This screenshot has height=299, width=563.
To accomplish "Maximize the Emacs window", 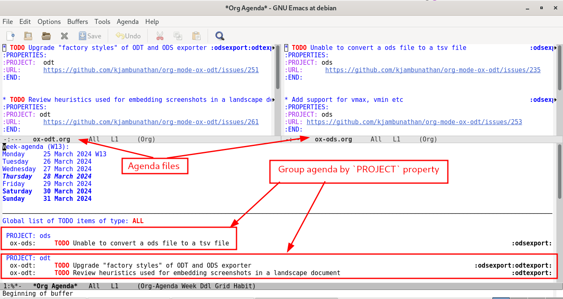I will coord(541,7).
